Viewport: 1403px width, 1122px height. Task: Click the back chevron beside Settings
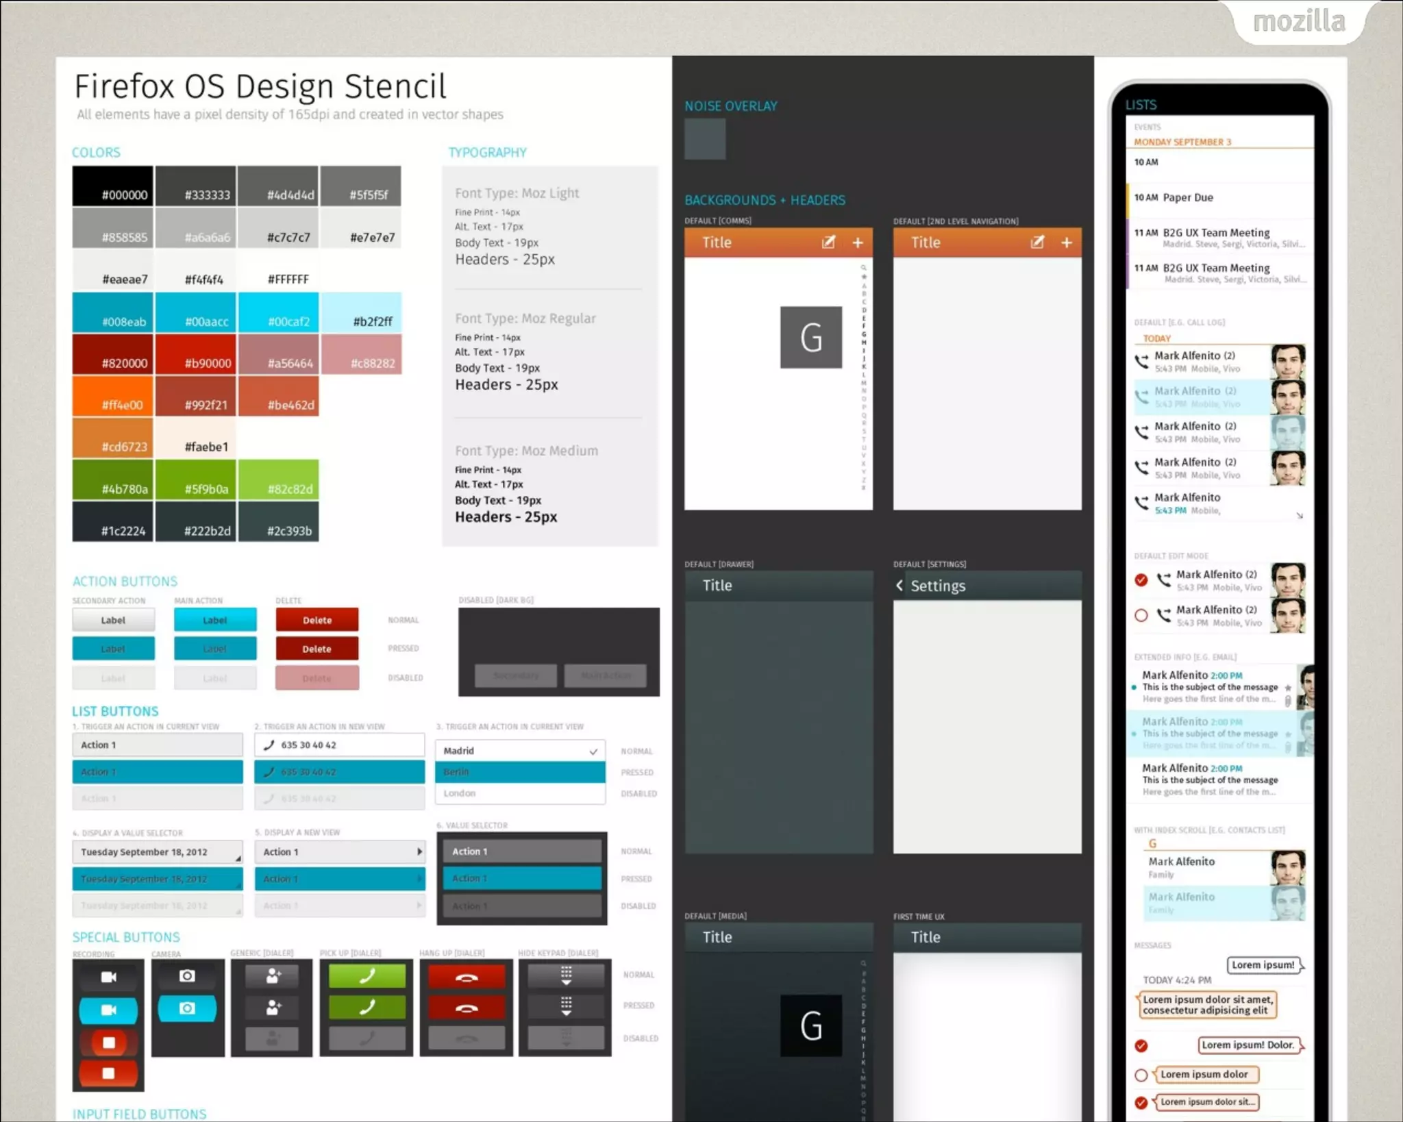click(x=899, y=585)
